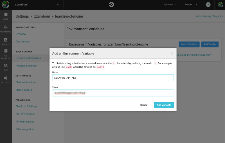
Task: Cancel the environment variable dialog
Action: tap(144, 105)
